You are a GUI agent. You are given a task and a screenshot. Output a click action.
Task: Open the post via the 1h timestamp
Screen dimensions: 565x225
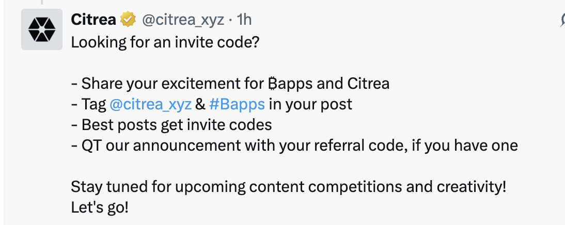[x=244, y=20]
